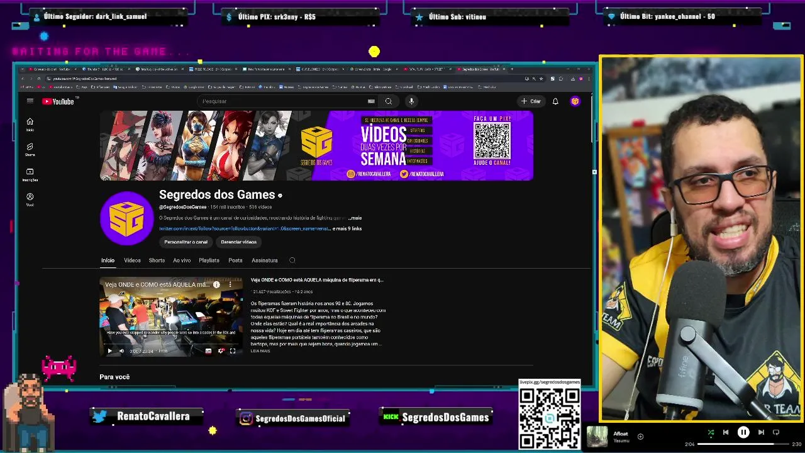Open featured video settings gear
Viewport: 805px width, 453px height.
click(x=221, y=351)
